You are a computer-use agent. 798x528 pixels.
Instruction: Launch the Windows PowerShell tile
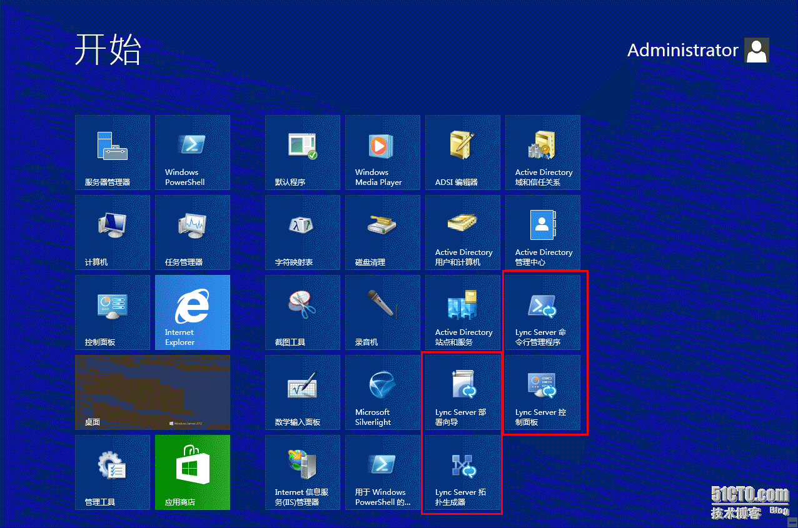pos(193,152)
